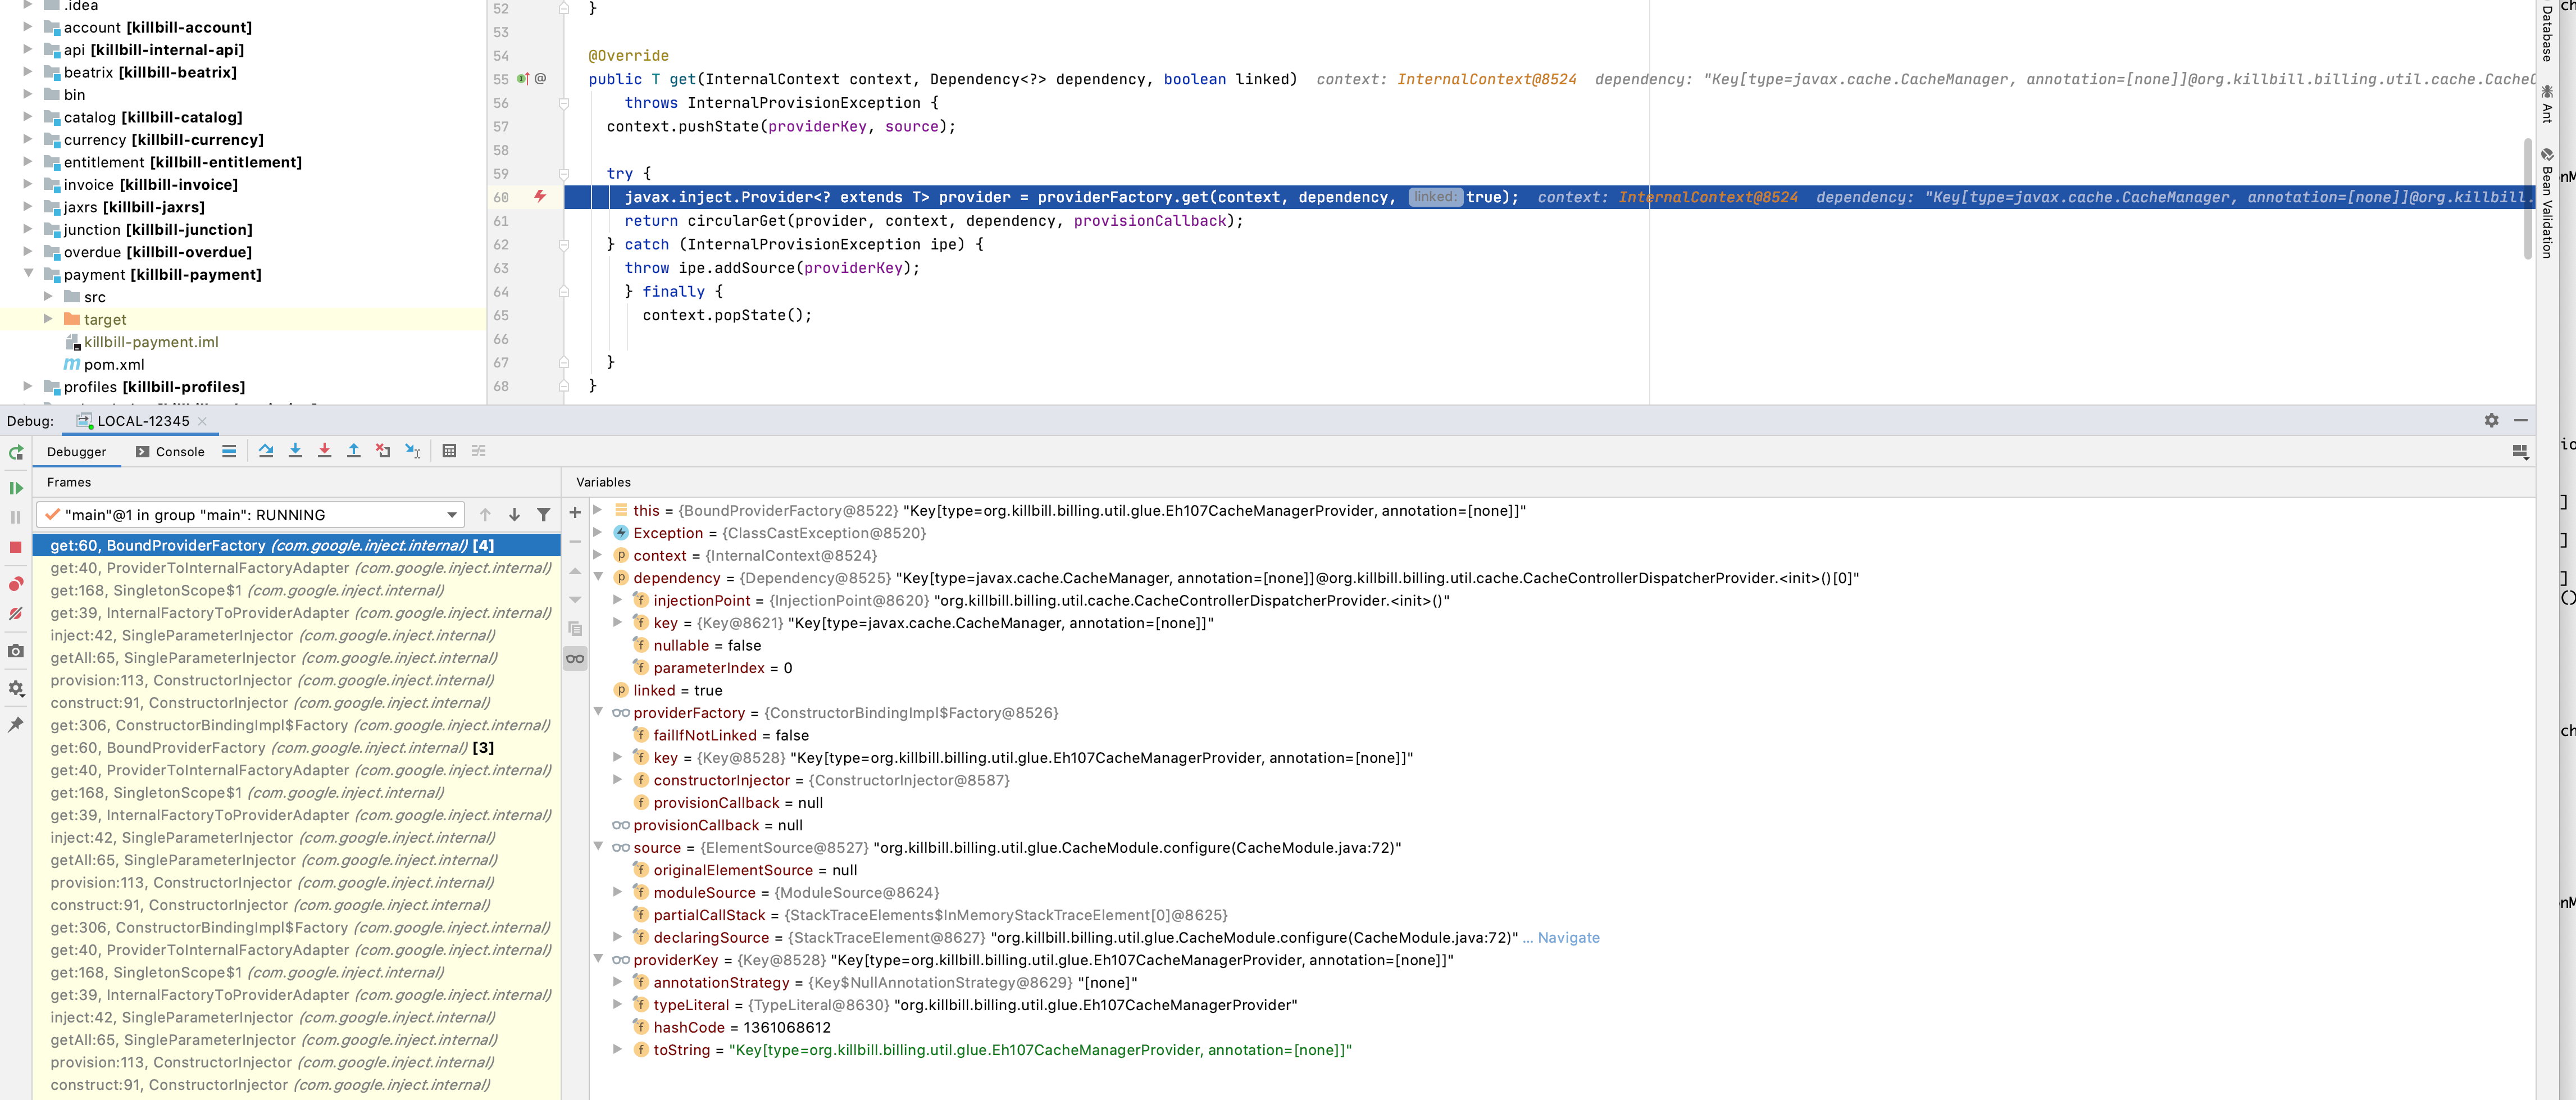Open the thread selector dropdown

point(452,515)
